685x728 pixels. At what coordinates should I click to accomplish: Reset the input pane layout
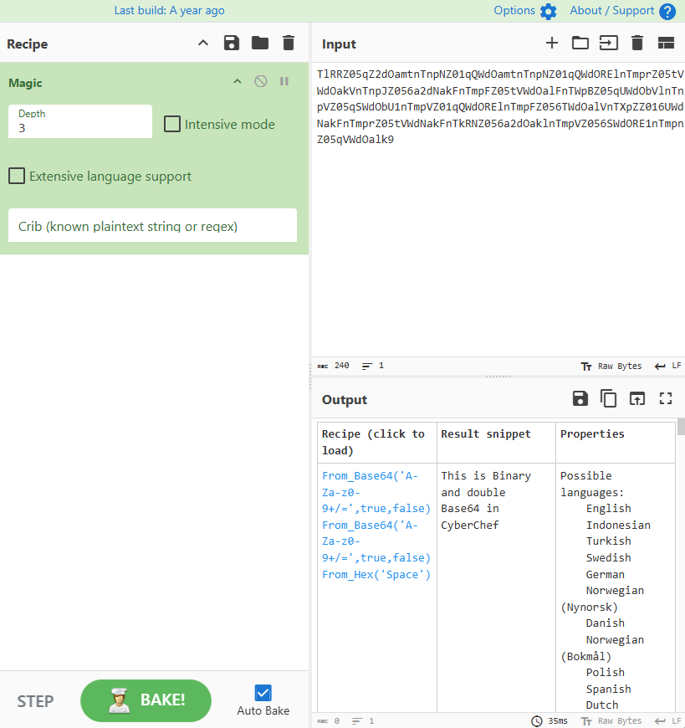[666, 44]
